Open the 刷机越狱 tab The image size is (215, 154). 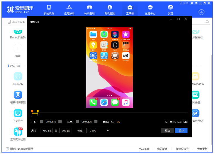110,10
